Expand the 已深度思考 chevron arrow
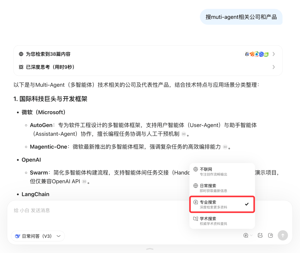The width and height of the screenshot is (300, 253). (x=274, y=67)
